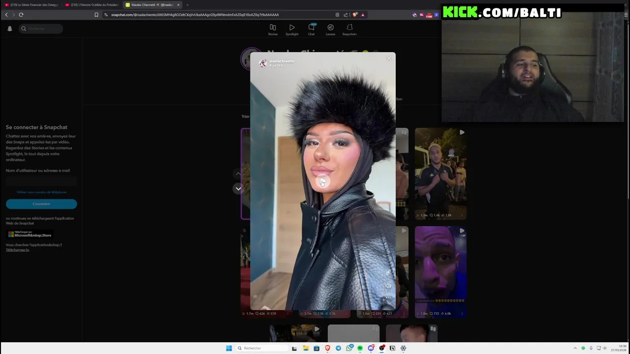Open Brave Shields lion icon
The image size is (630, 354).
pyautogui.click(x=354, y=15)
